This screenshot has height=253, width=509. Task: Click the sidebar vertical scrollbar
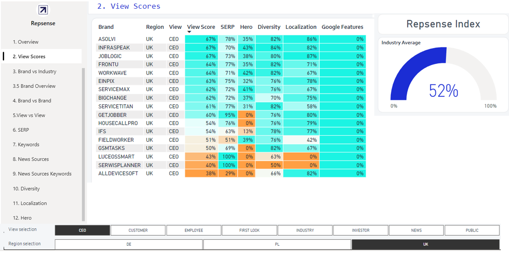click(83, 144)
